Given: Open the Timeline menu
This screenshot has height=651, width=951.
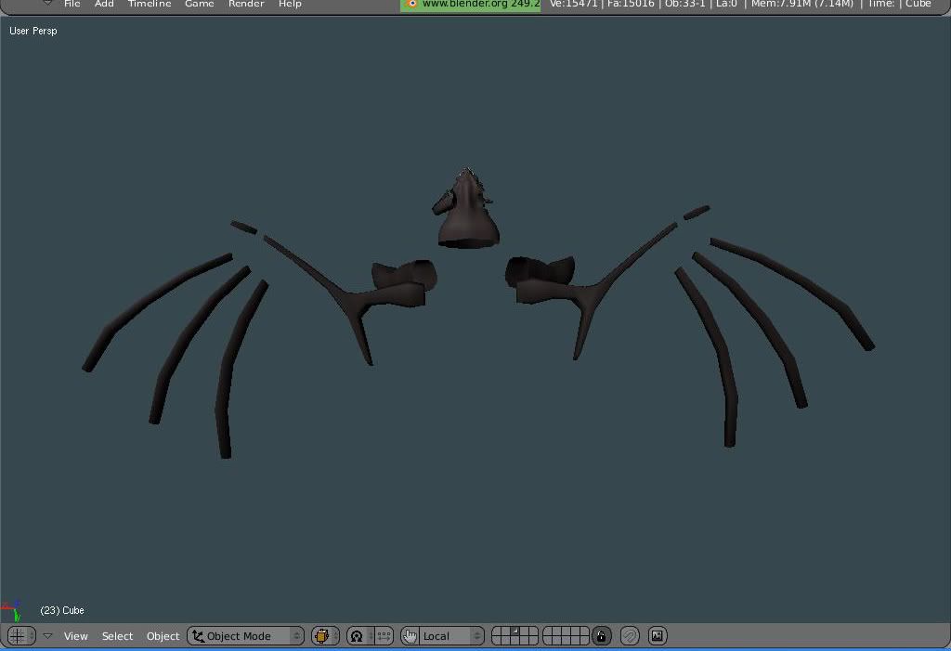Looking at the screenshot, I should pyautogui.click(x=150, y=5).
